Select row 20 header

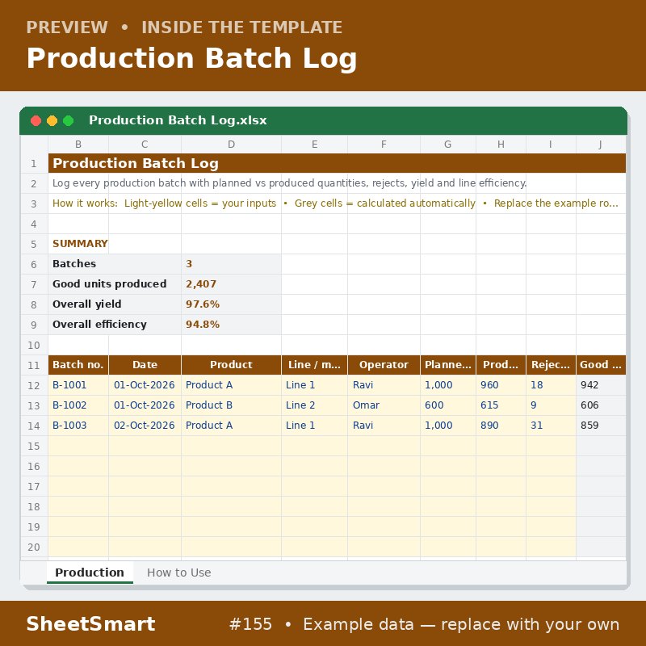coord(34,547)
